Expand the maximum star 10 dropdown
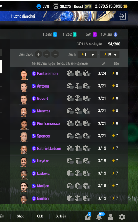Screen dimensions: 138x222 point(110,54)
